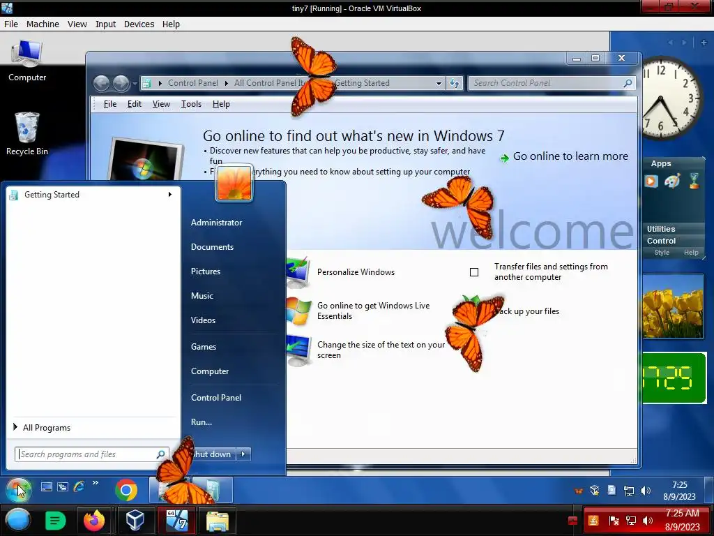Launch Internet Explorer from quick launch
714x536 pixels.
[x=79, y=486]
